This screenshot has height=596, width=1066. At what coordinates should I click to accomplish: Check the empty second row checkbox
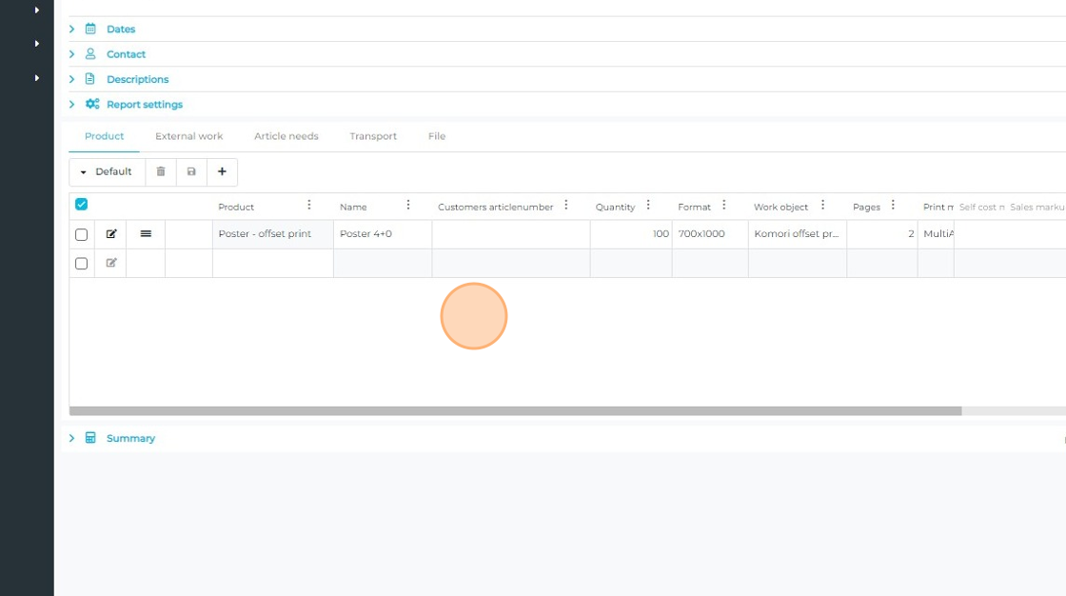point(82,264)
